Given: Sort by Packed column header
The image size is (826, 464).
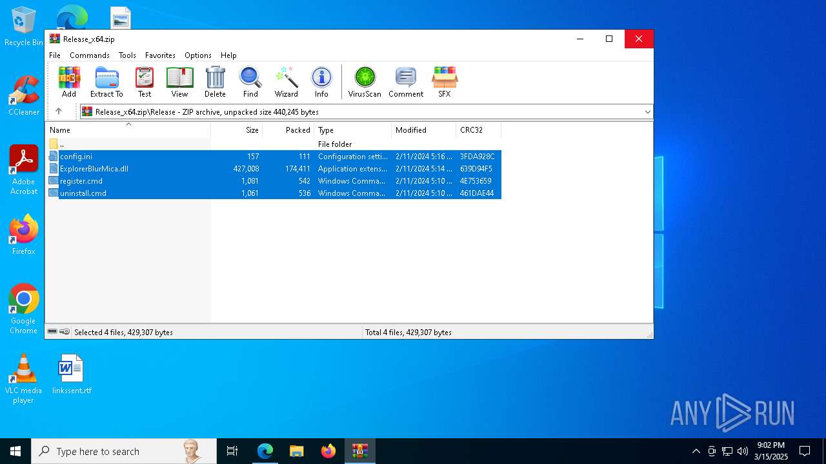Looking at the screenshot, I should [288, 130].
